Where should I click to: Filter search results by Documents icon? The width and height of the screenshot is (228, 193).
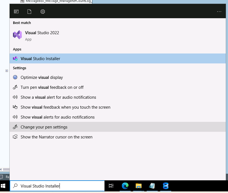point(29,12)
